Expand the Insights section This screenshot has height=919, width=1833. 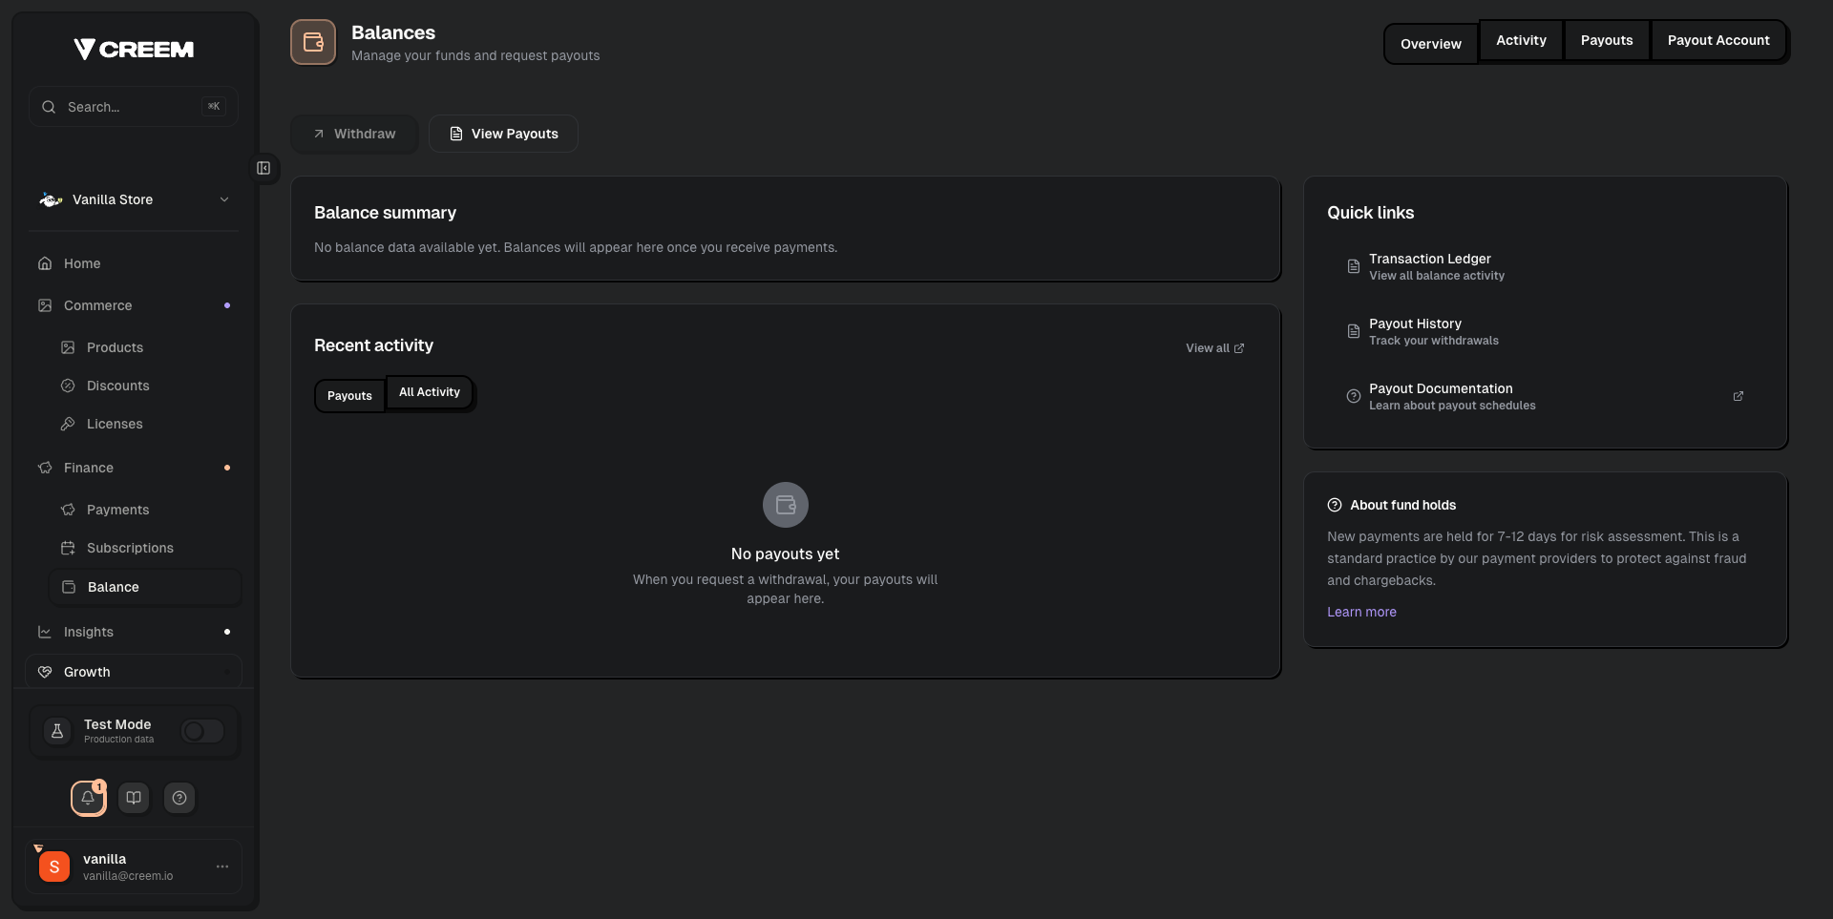pos(134,632)
